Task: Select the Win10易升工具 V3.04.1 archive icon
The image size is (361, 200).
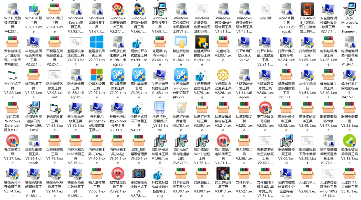Action: tap(54, 9)
